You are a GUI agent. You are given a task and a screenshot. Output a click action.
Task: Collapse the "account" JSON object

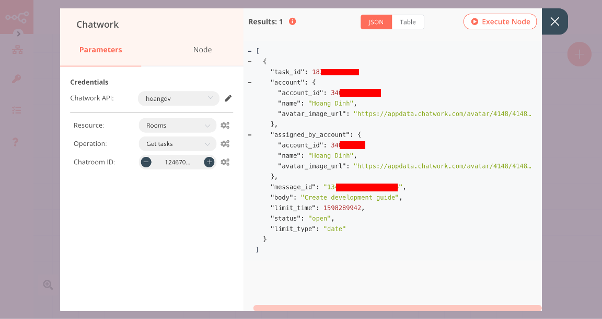[250, 83]
